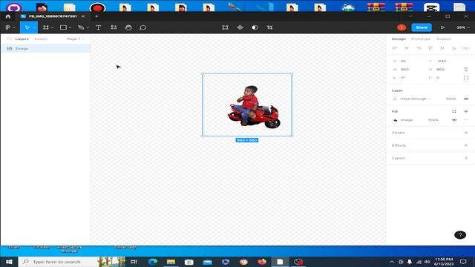Switch to the Design tab
475x267 pixels.
[399, 39]
